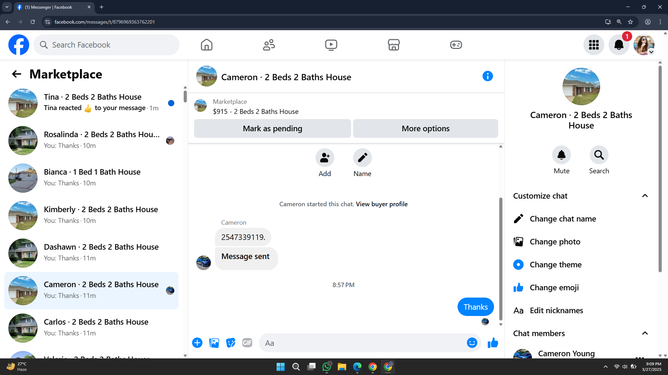Open more actions plus icon in composer
The image size is (668, 375).
197,343
